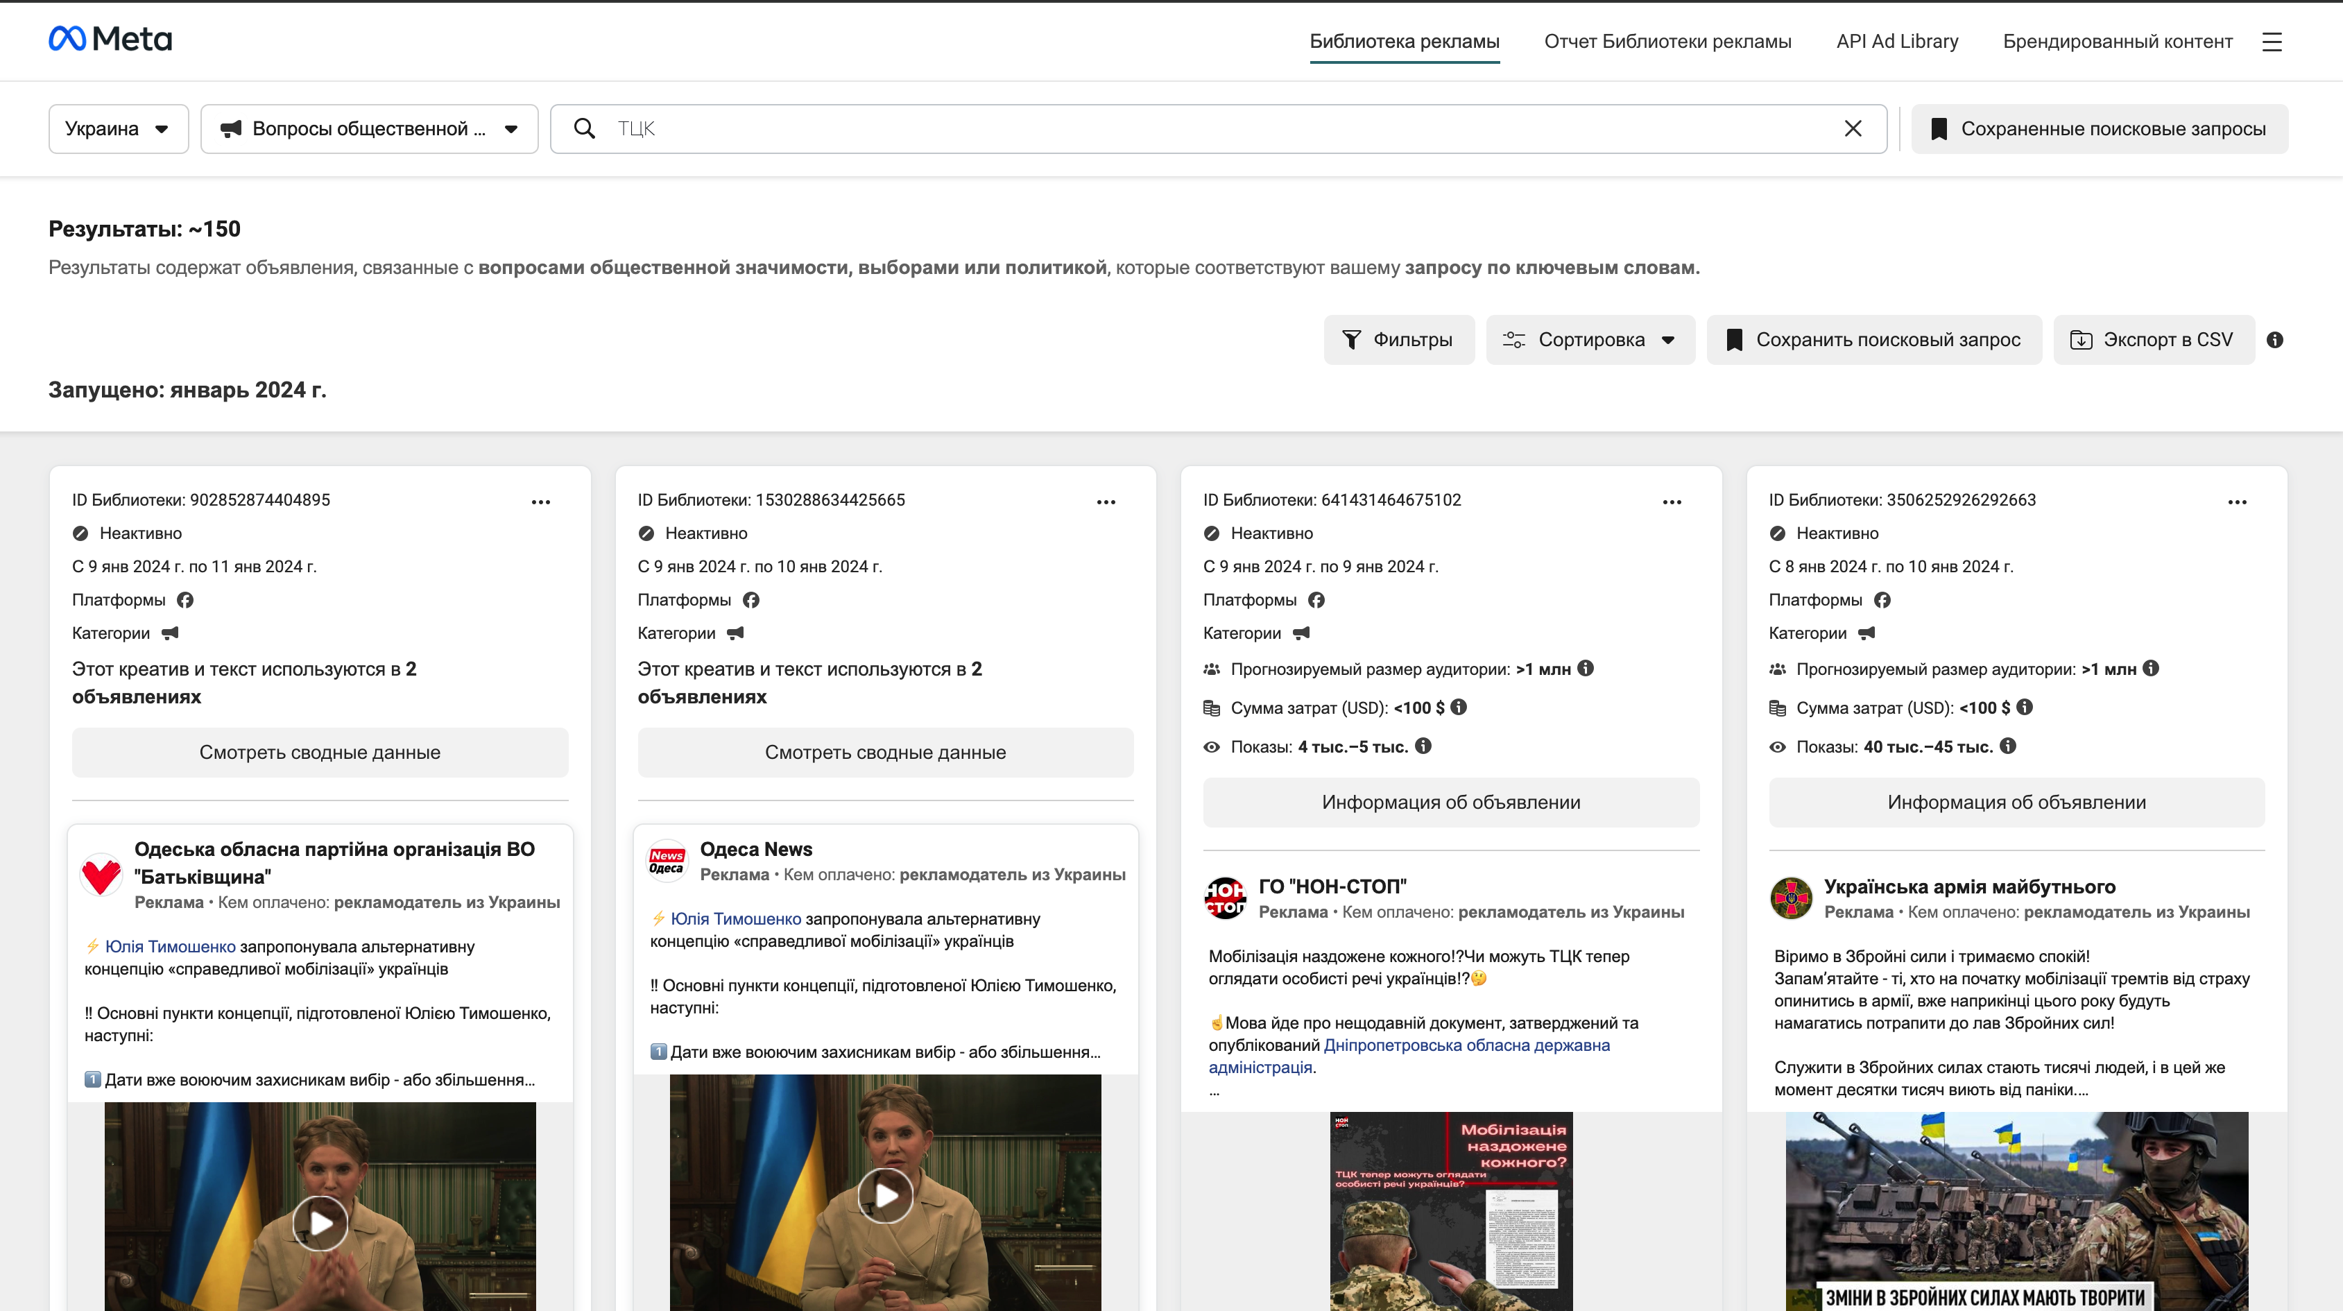Click Українська армія майбутнього profile picture

tap(1791, 898)
